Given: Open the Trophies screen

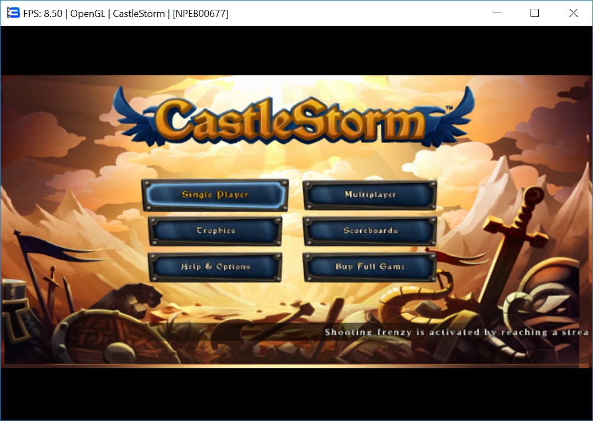Looking at the screenshot, I should coord(215,231).
